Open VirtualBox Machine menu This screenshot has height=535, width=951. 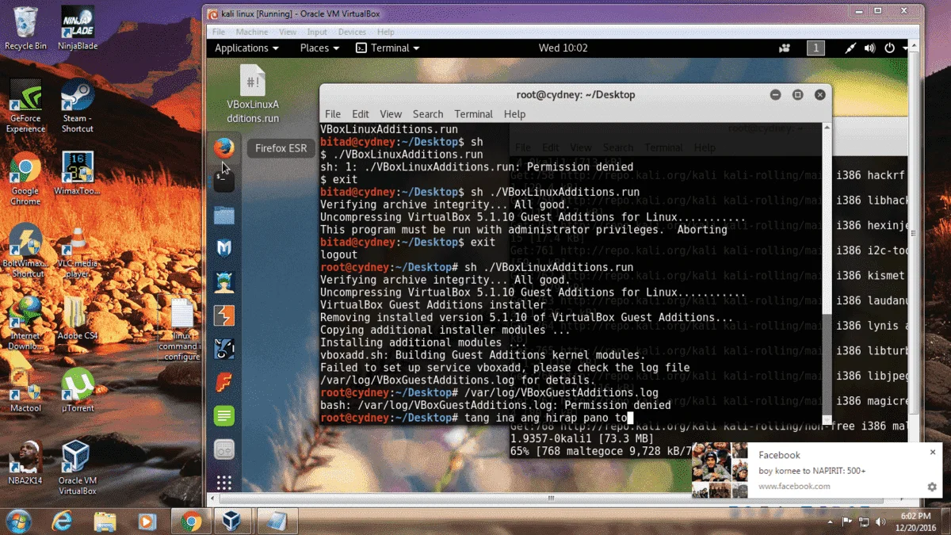click(x=252, y=32)
